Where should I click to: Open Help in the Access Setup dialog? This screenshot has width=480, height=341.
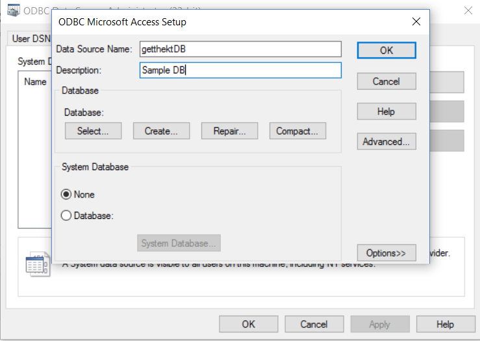pos(386,112)
